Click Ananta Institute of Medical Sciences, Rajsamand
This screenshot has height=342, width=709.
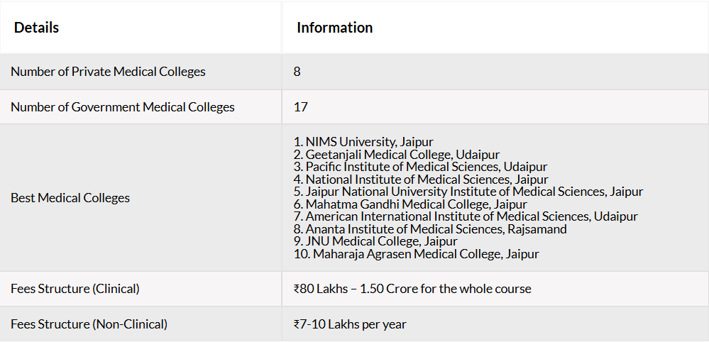(430, 229)
